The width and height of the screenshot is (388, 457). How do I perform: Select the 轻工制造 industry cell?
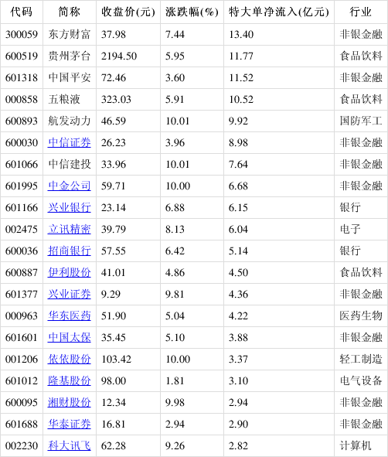pos(361,359)
